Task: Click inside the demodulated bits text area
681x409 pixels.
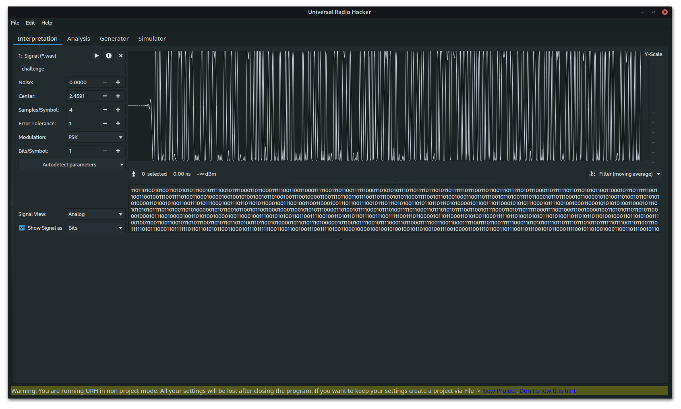Action: (x=395, y=210)
